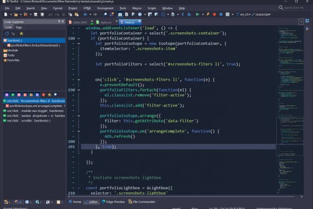This screenshot has height=209, width=313.
Task: Copy selection with the toolbar copy icon
Action: click(x=70, y=14)
